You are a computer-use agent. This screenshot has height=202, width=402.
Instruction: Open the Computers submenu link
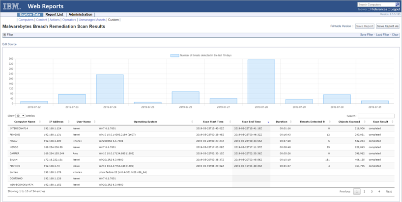pyautogui.click(x=26, y=20)
